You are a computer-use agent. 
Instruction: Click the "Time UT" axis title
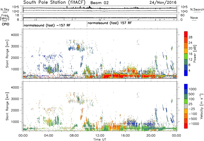100,139
